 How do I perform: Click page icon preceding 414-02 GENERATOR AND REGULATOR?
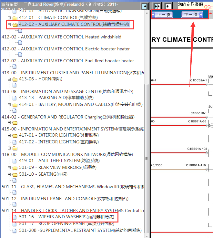[x=15, y=111]
